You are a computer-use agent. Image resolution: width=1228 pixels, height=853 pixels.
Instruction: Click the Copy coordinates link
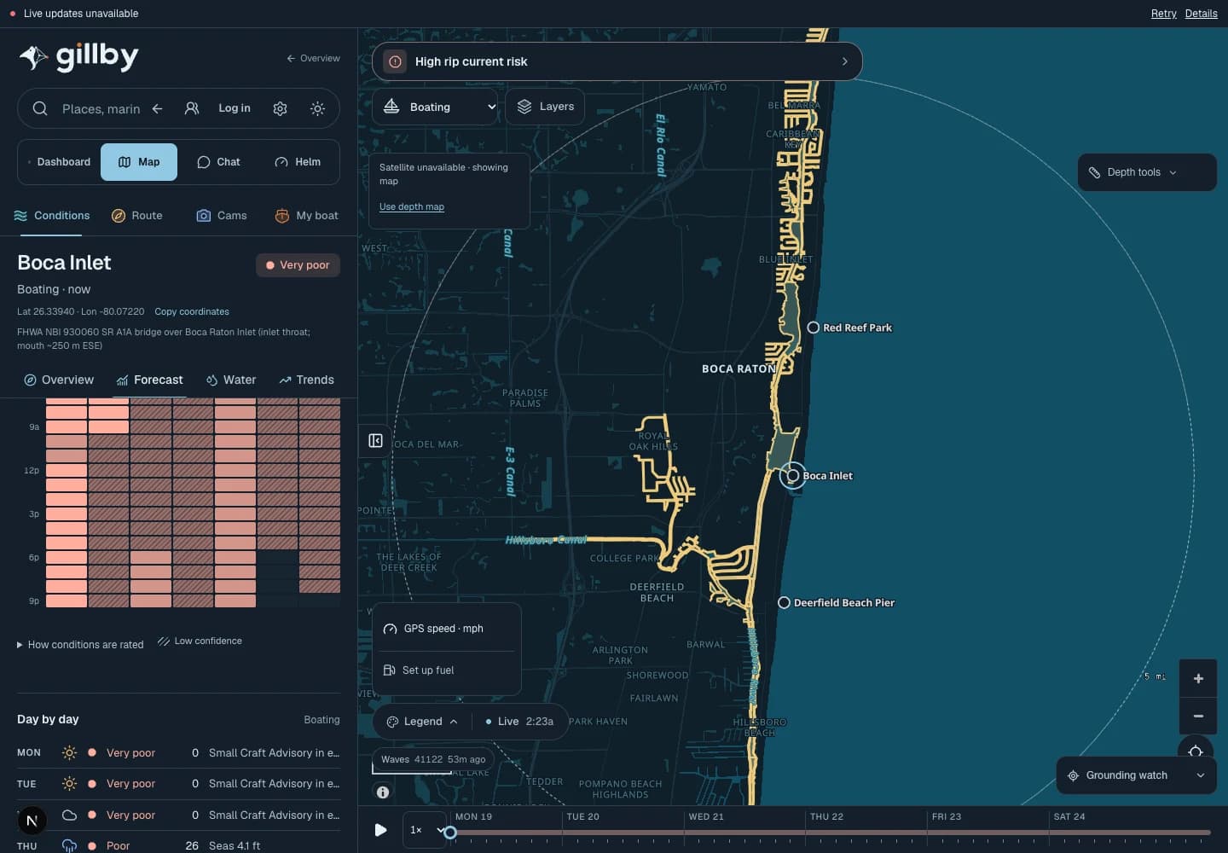(192, 311)
